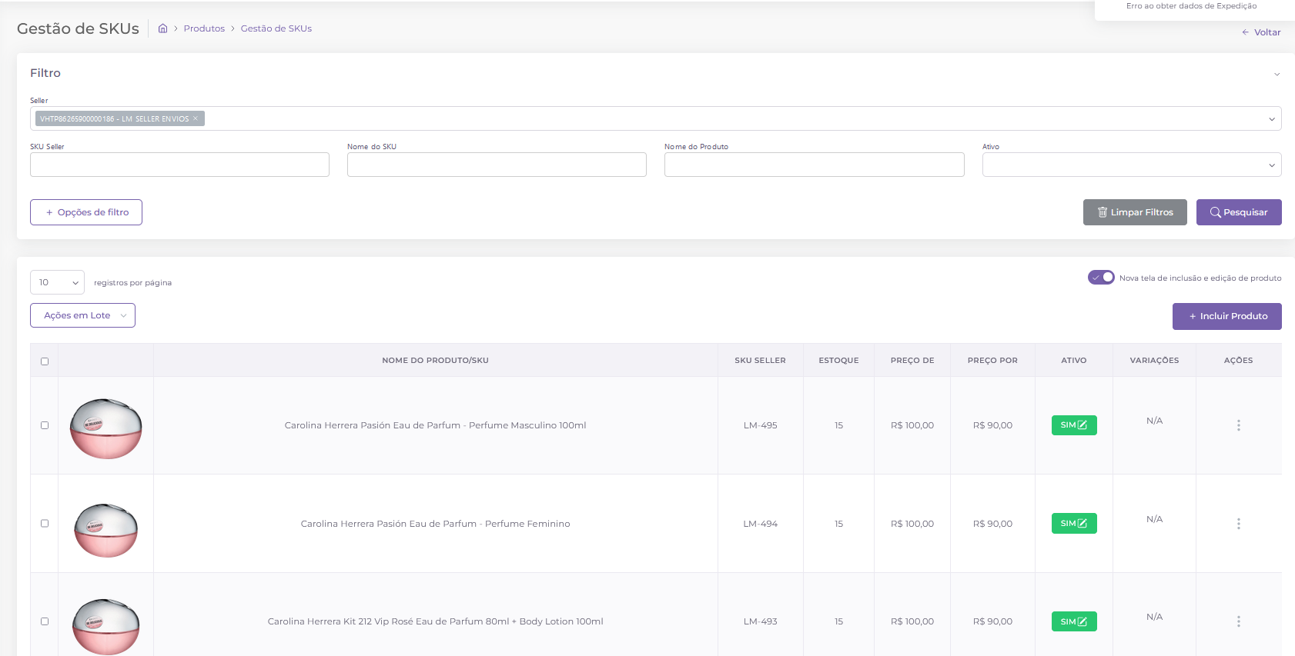The height and width of the screenshot is (656, 1295).
Task: Click the ATIVO column header
Action: pos(1074,360)
